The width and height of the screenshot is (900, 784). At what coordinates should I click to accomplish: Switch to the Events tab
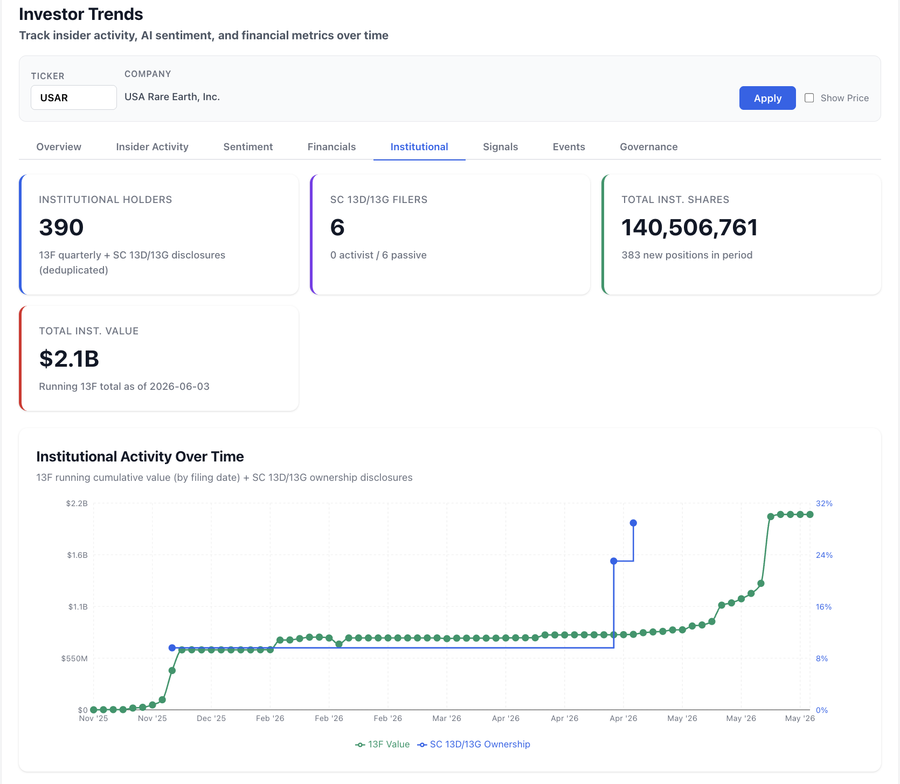click(x=569, y=147)
